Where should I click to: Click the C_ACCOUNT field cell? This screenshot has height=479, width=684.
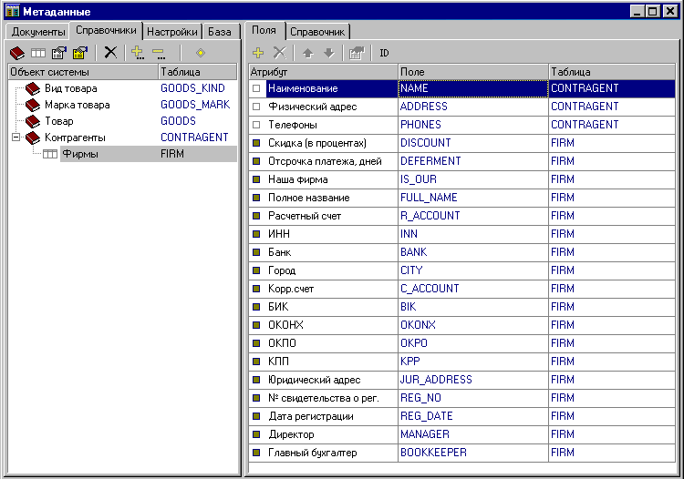[473, 289]
